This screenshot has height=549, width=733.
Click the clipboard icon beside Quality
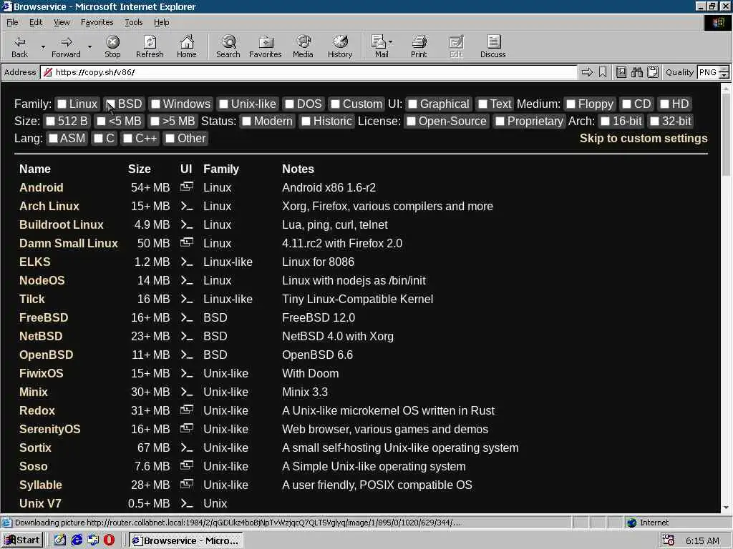coord(653,72)
